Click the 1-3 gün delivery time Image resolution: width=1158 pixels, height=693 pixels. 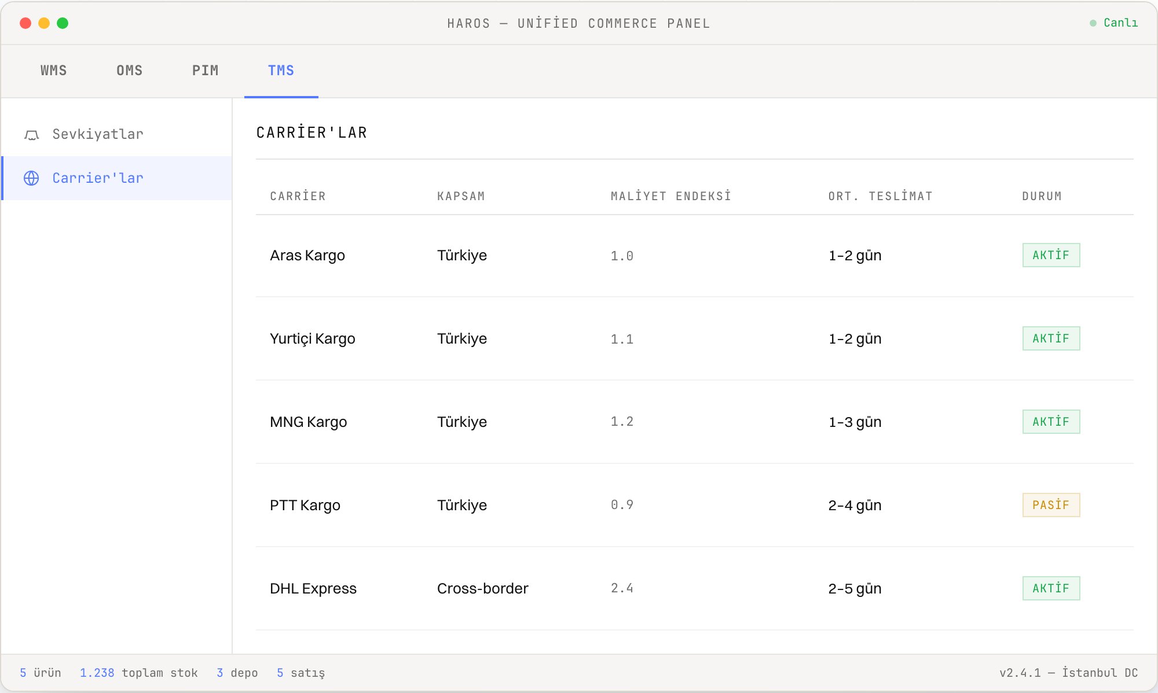pos(855,422)
